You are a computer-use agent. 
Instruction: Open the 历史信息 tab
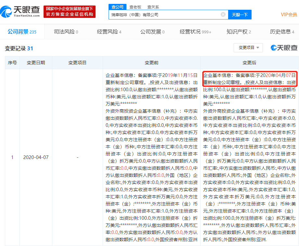point(282,32)
